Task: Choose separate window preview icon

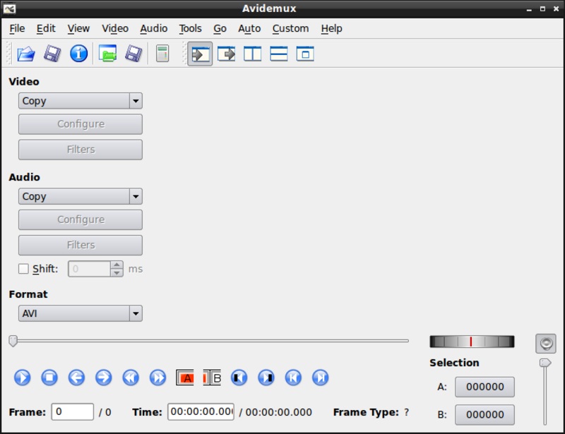Action: [305, 54]
